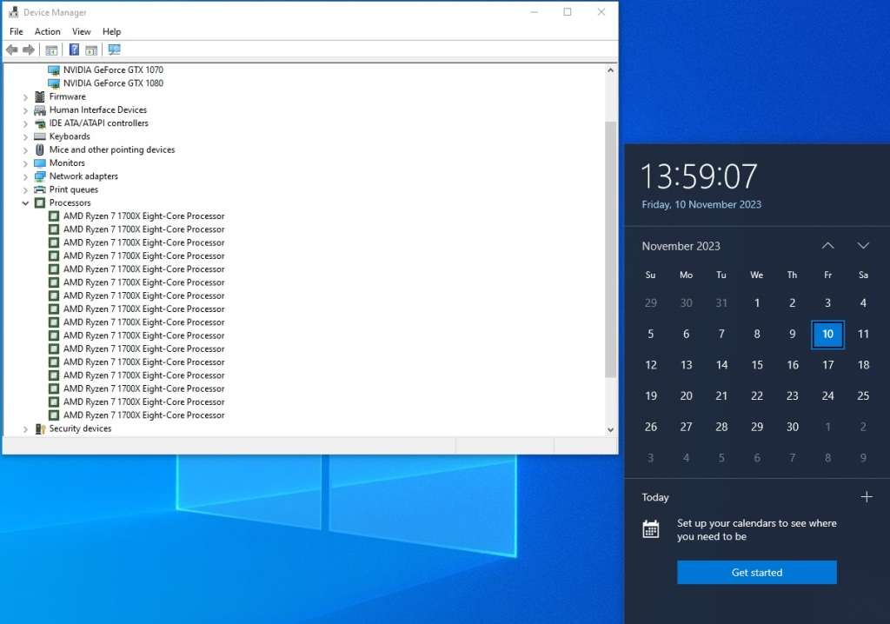Click the plus to add a calendar event
The height and width of the screenshot is (624, 890).
(867, 496)
